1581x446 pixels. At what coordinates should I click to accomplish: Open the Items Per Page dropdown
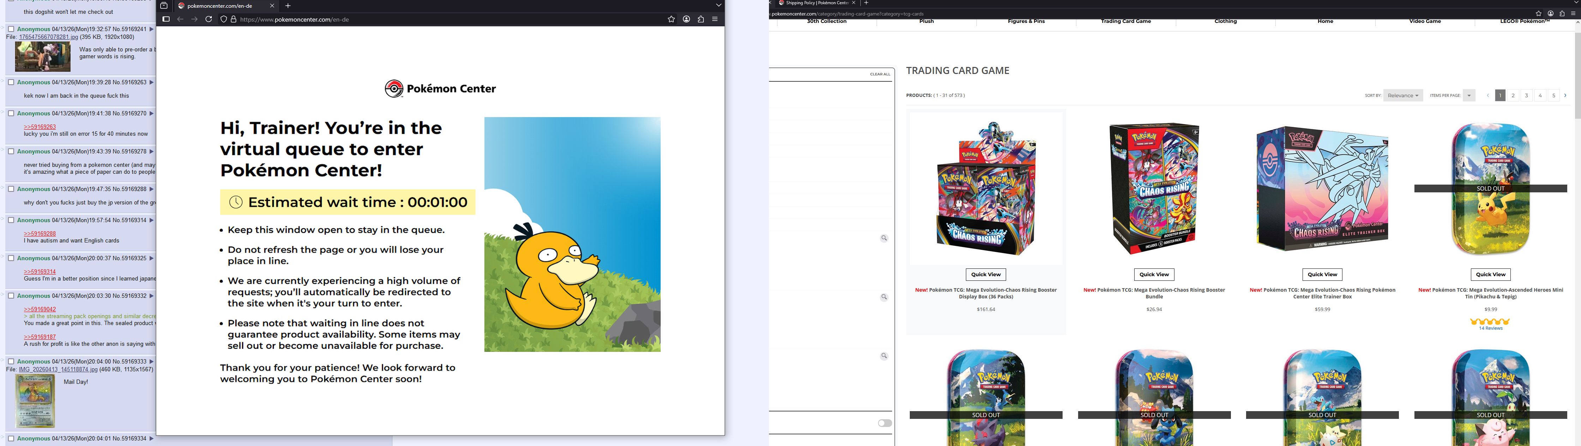pos(1469,95)
